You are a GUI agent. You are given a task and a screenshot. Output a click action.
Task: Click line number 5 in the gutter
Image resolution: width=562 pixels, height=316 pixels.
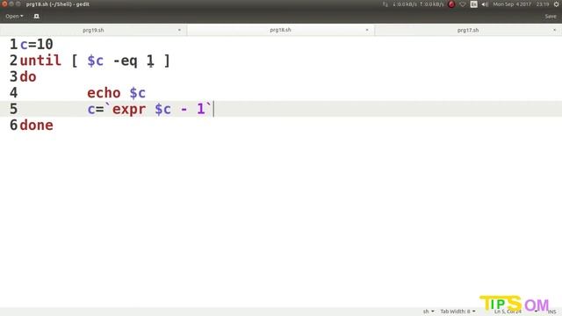(13, 109)
